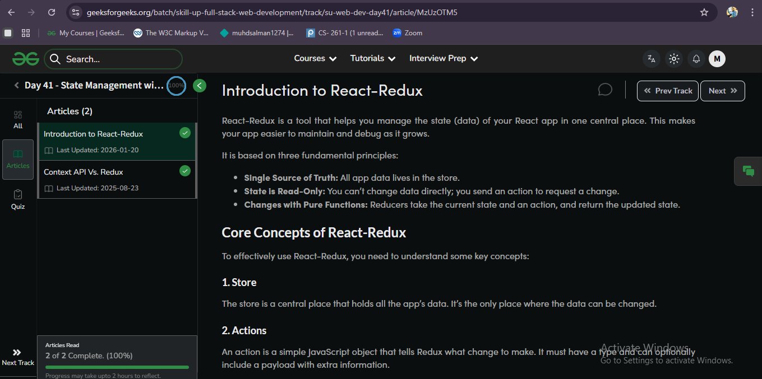Go to the Next article button

(722, 91)
